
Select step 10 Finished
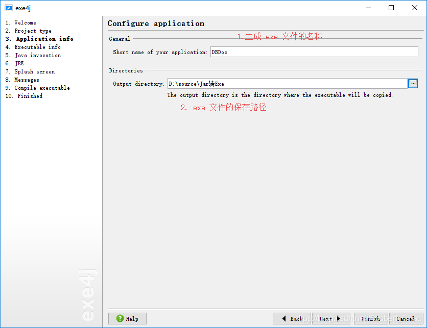pyautogui.click(x=24, y=96)
